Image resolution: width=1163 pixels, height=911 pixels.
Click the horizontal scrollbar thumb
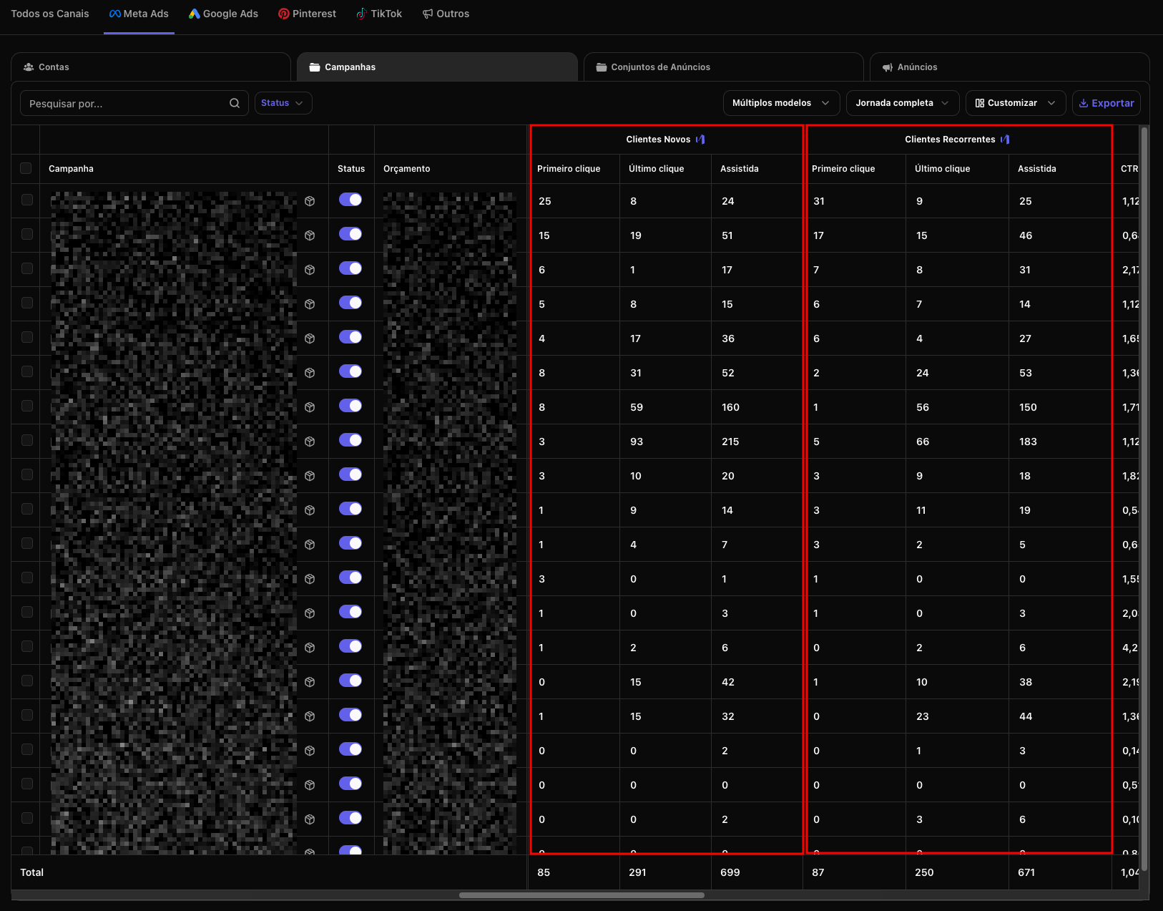(x=581, y=895)
